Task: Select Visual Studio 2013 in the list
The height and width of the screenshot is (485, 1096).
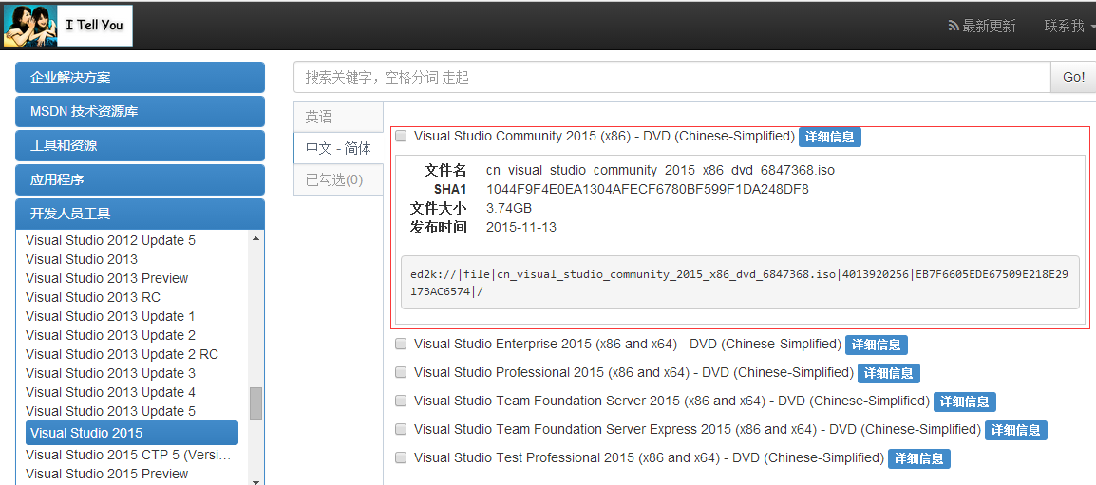Action: 82,259
